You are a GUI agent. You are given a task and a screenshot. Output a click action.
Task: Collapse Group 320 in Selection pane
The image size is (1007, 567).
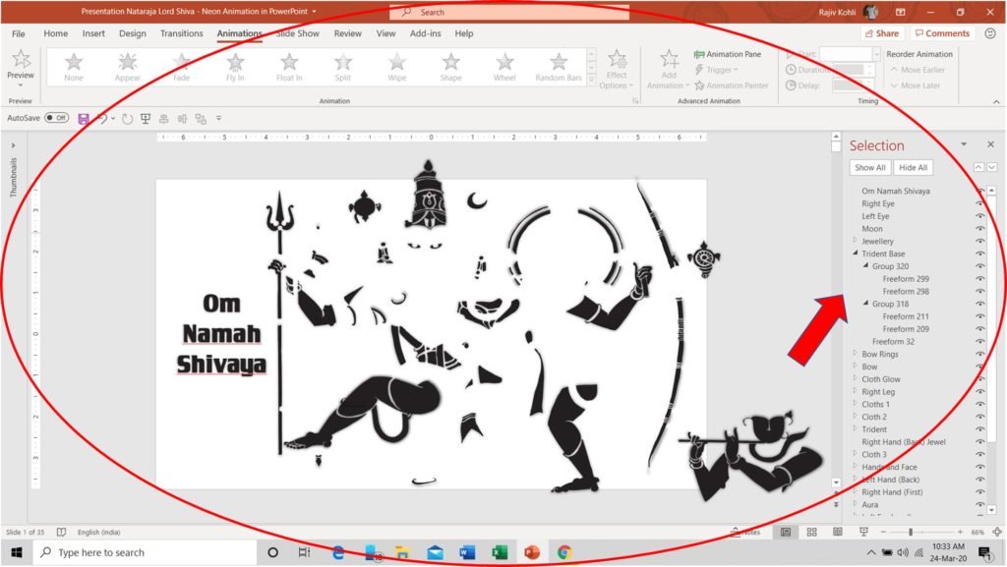pyautogui.click(x=865, y=265)
